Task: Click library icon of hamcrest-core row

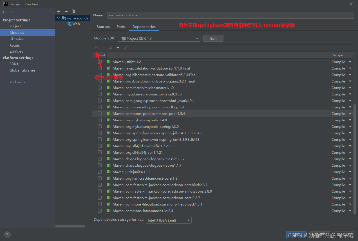Action: (109, 178)
